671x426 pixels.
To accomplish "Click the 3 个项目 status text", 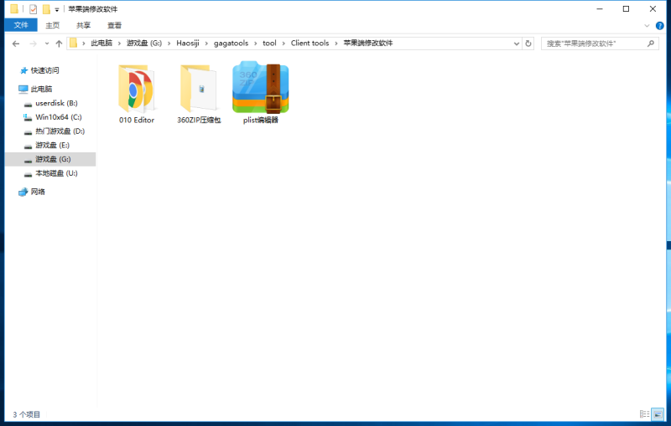I will click(x=27, y=414).
